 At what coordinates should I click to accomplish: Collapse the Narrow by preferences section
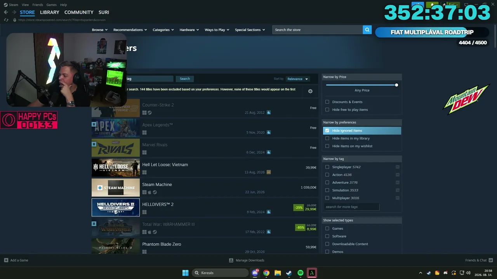(362, 122)
